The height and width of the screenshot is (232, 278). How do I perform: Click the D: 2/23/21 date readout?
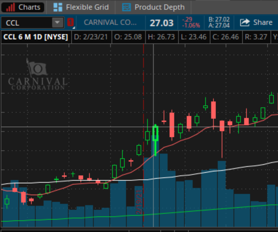click(x=92, y=37)
